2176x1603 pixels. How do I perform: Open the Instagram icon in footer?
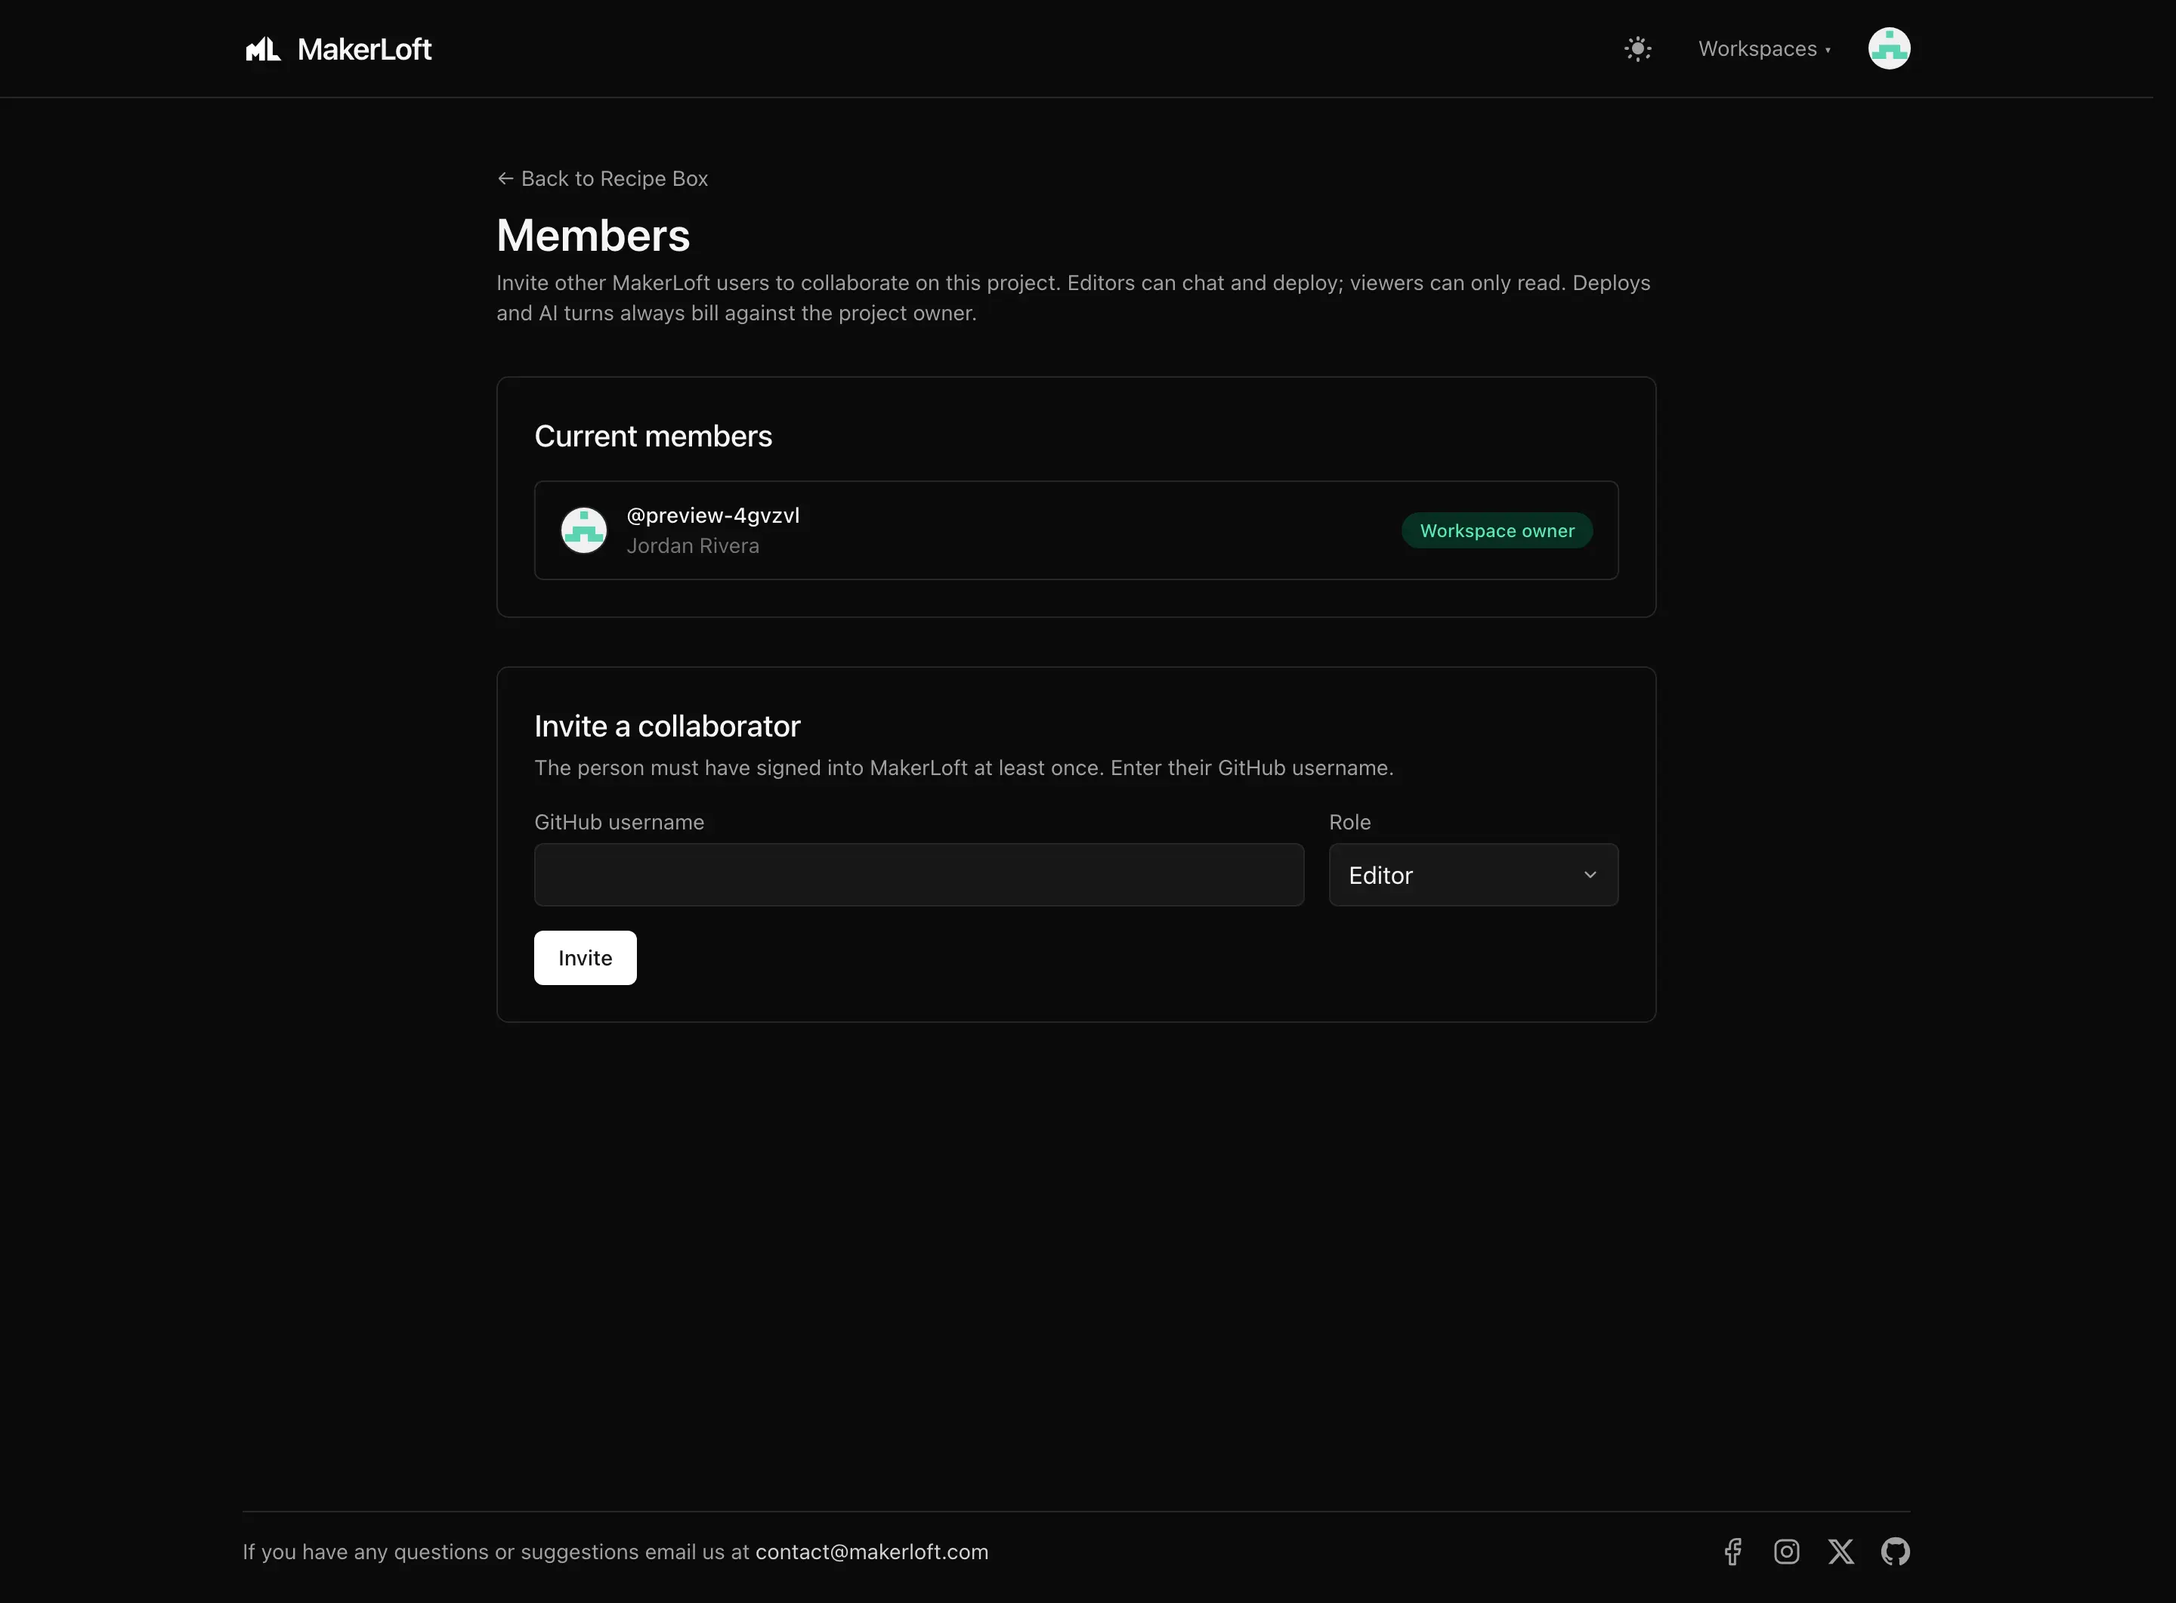(1787, 1552)
